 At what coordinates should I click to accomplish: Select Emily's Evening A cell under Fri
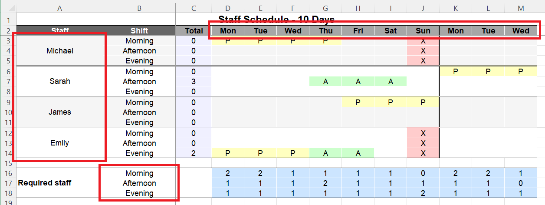click(x=358, y=153)
